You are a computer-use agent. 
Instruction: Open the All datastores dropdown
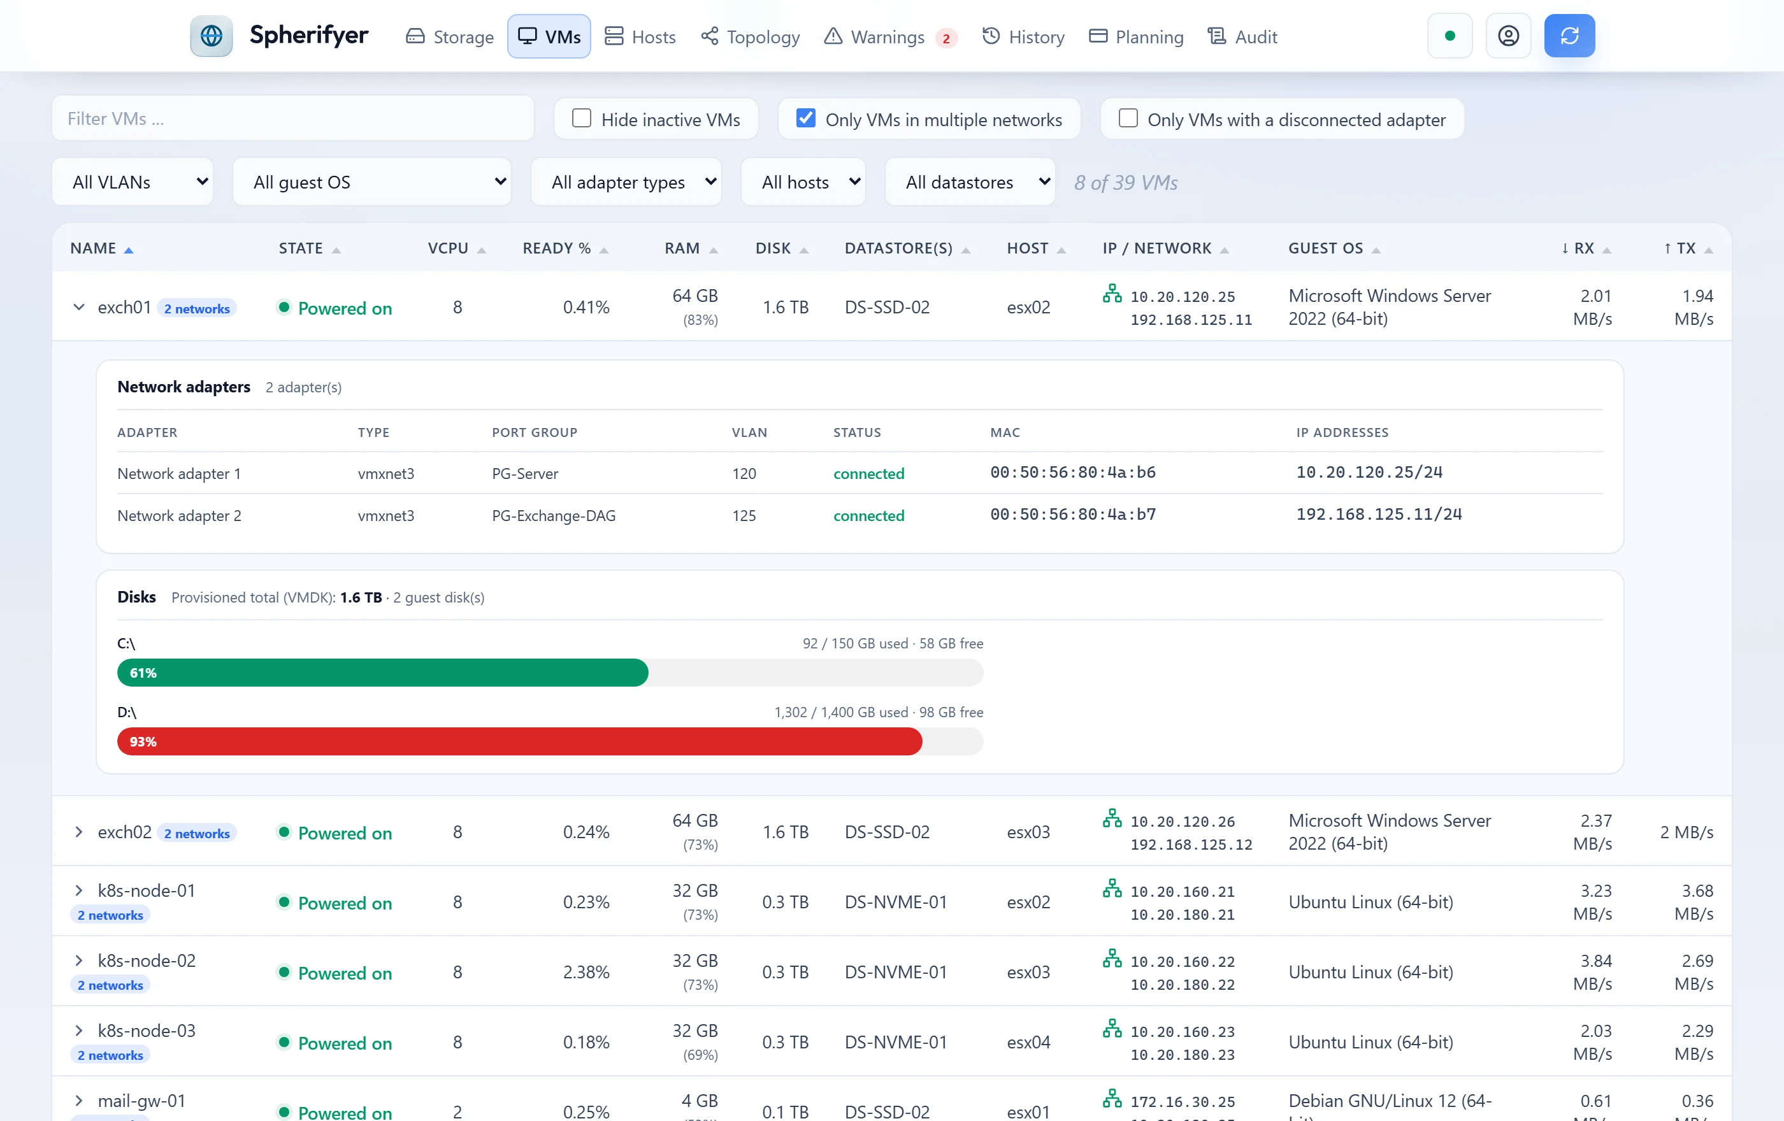[x=970, y=182]
